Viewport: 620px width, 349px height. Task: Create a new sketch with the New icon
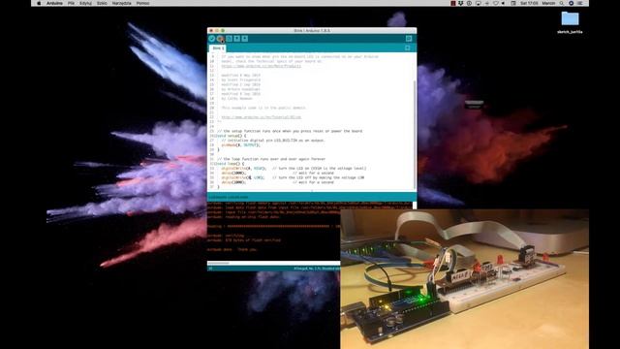(x=229, y=39)
